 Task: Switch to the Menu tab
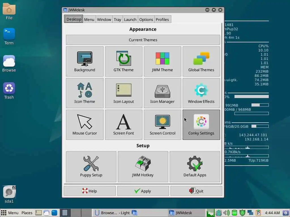(x=89, y=19)
